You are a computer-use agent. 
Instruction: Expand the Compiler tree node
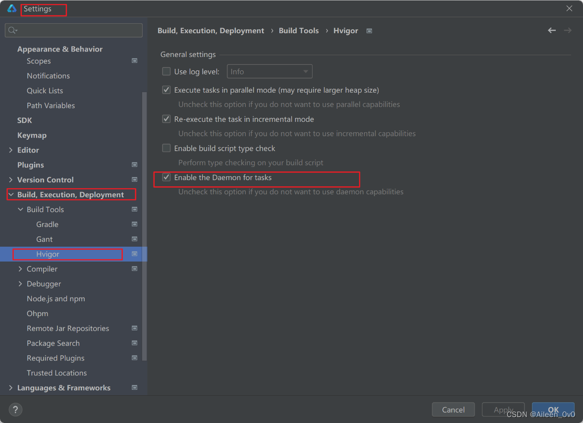pyautogui.click(x=20, y=269)
